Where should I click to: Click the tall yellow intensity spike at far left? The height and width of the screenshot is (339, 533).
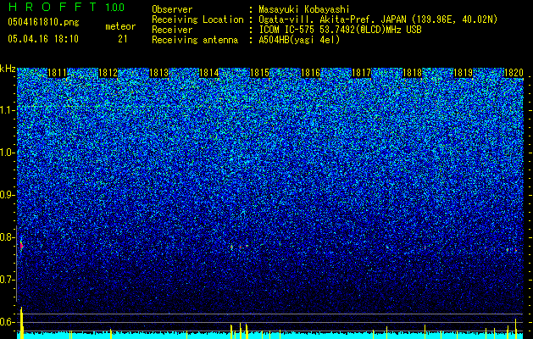(x=22, y=323)
